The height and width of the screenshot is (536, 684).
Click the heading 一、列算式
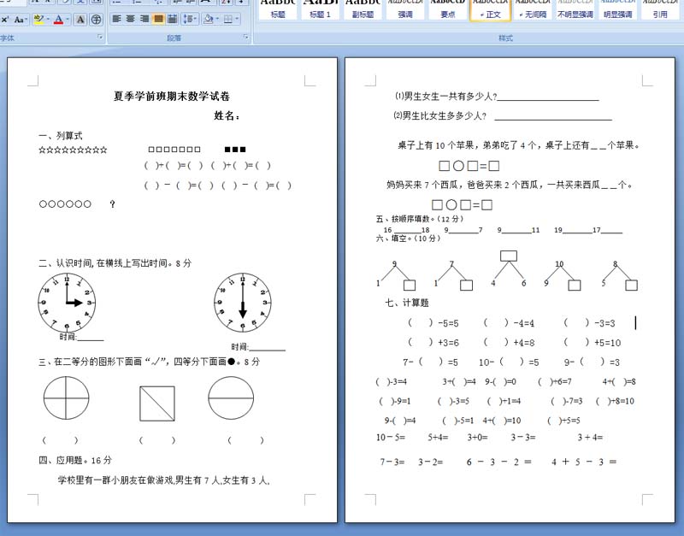[60, 136]
